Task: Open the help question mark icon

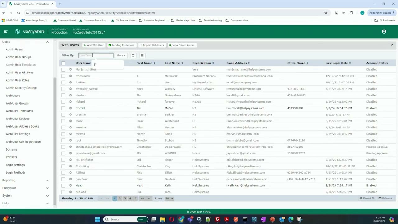Action: click(392, 45)
